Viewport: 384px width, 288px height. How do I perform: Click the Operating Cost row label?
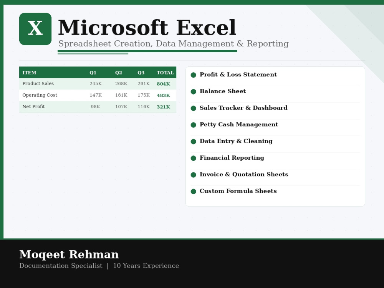click(x=40, y=95)
